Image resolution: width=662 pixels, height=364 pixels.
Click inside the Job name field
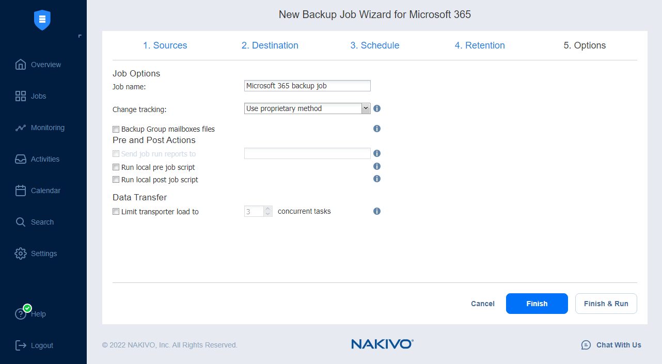(x=307, y=85)
